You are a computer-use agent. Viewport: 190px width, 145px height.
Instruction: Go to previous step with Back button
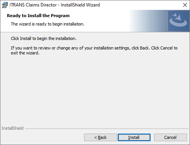pos(101,137)
